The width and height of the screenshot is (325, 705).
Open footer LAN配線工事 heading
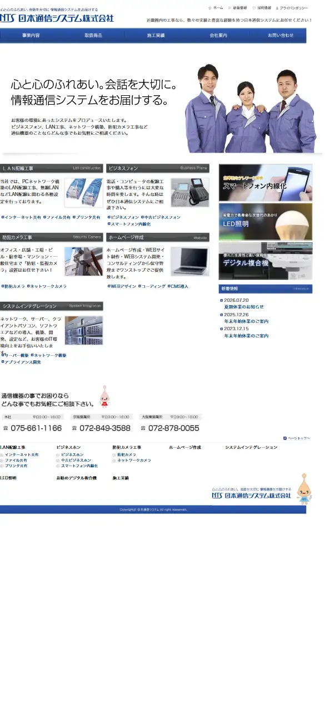13,447
